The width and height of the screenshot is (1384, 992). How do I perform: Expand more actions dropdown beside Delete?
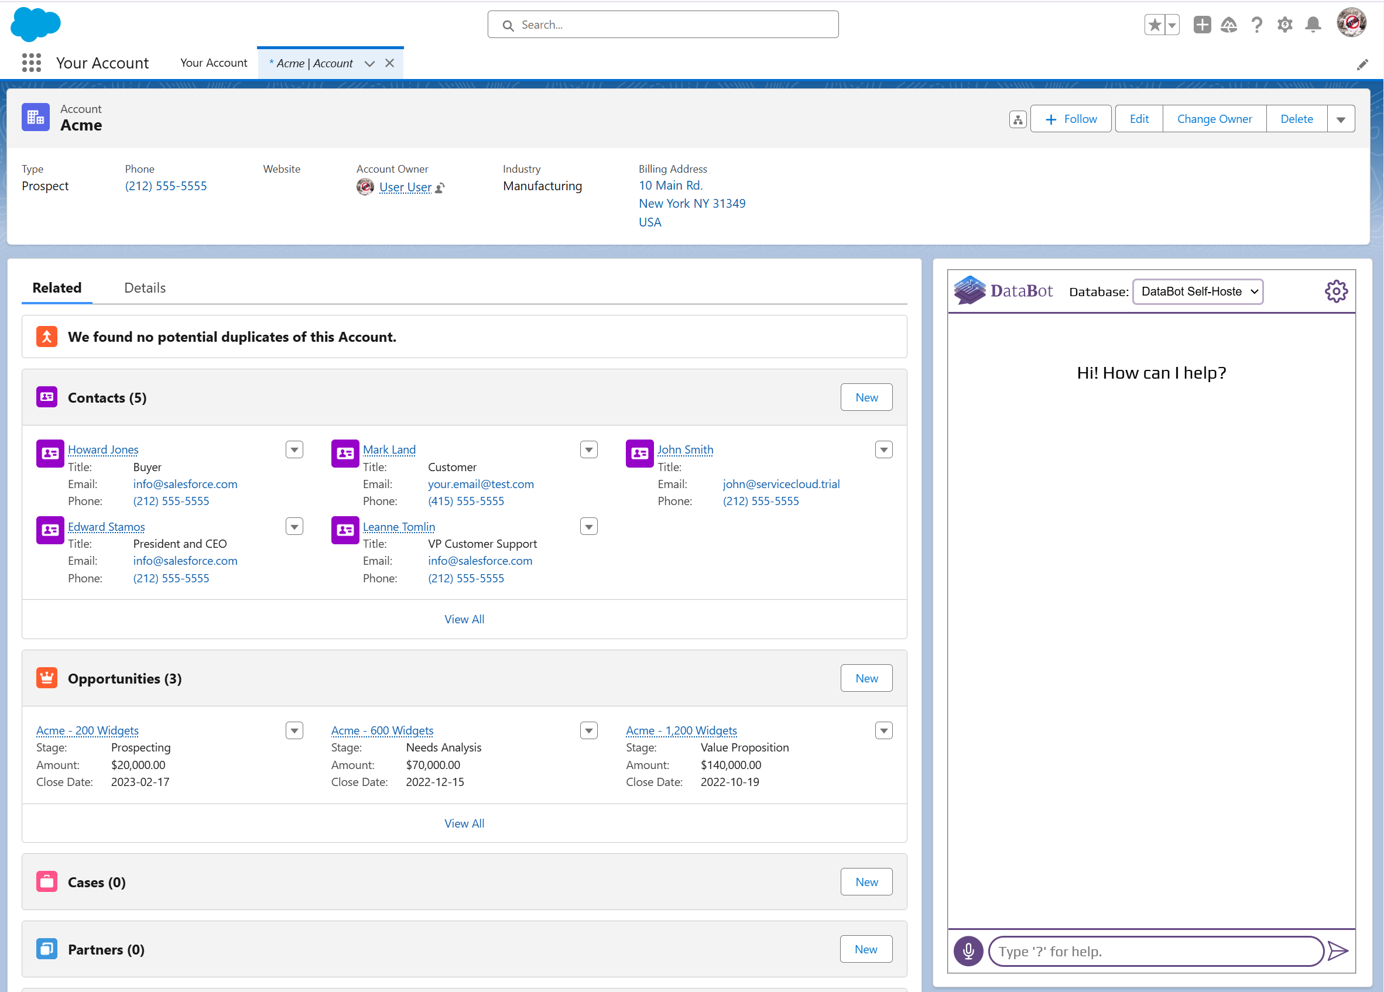point(1341,119)
